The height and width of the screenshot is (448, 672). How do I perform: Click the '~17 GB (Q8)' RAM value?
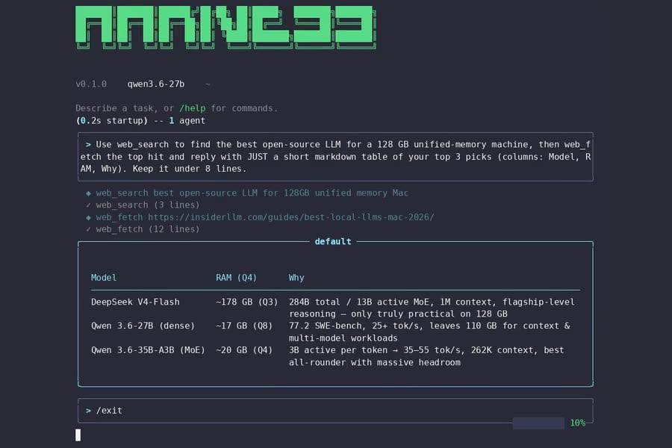click(x=244, y=326)
